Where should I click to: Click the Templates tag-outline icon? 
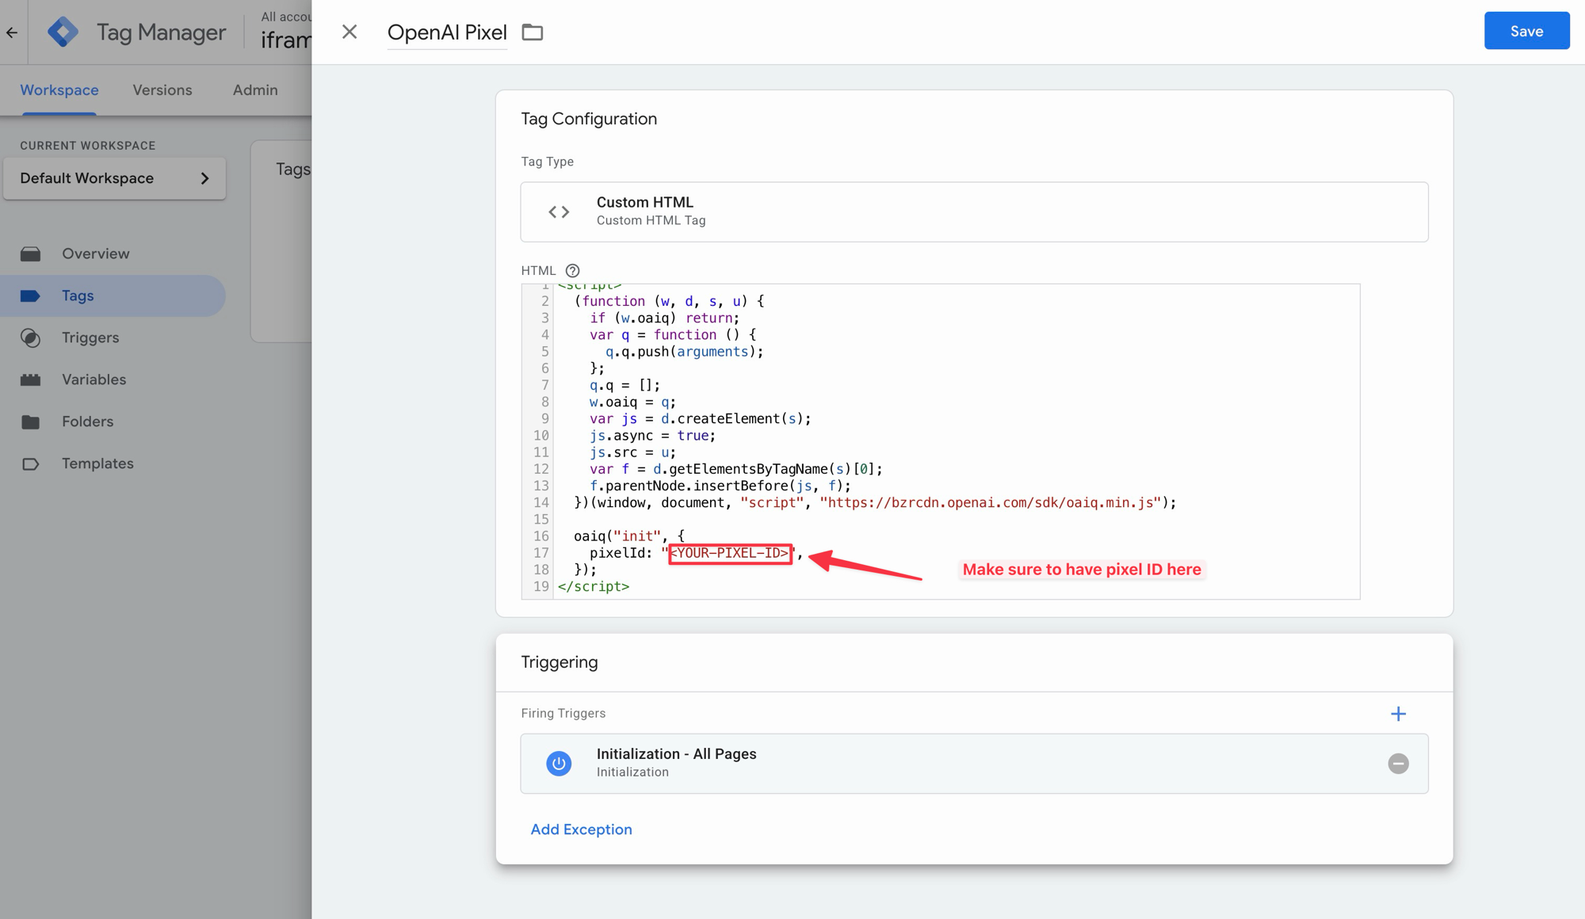pyautogui.click(x=30, y=463)
